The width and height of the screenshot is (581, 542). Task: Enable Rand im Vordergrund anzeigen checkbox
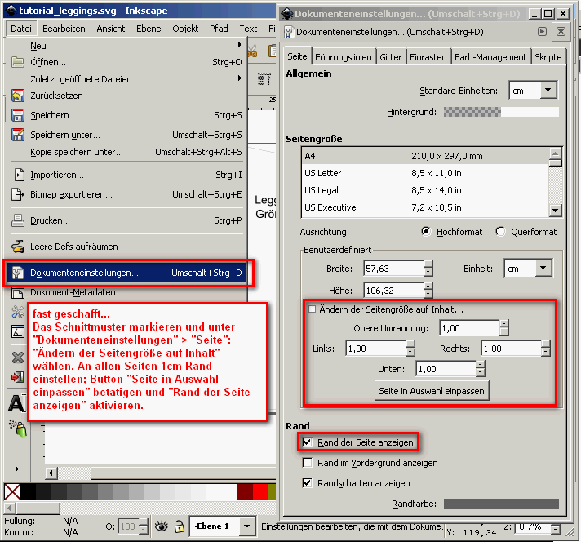click(x=307, y=463)
